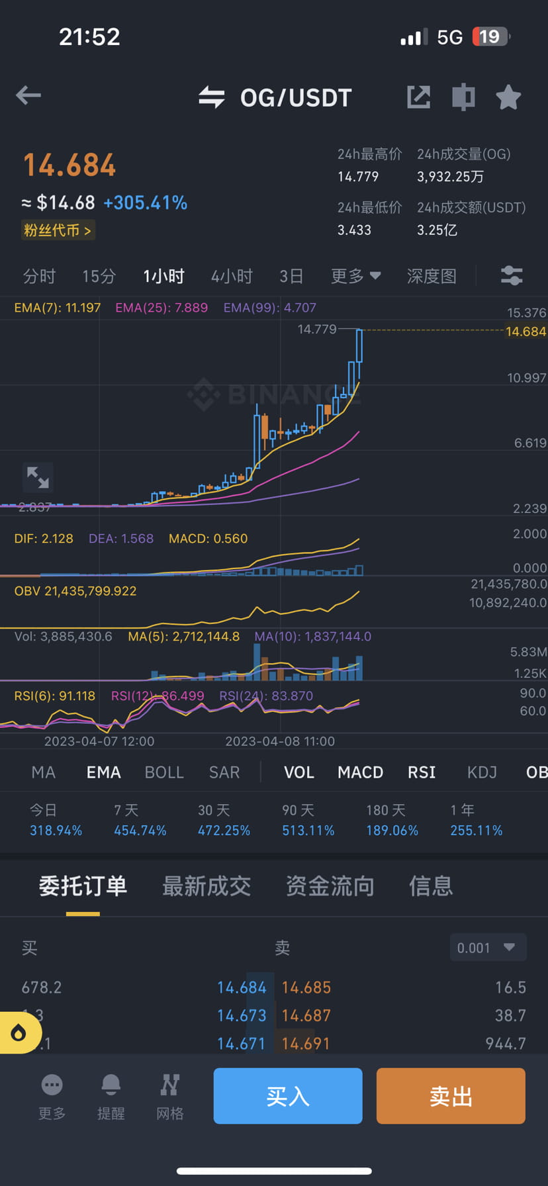Open the 更多 timeframe dropdown
The width and height of the screenshot is (548, 1186).
pos(355,276)
